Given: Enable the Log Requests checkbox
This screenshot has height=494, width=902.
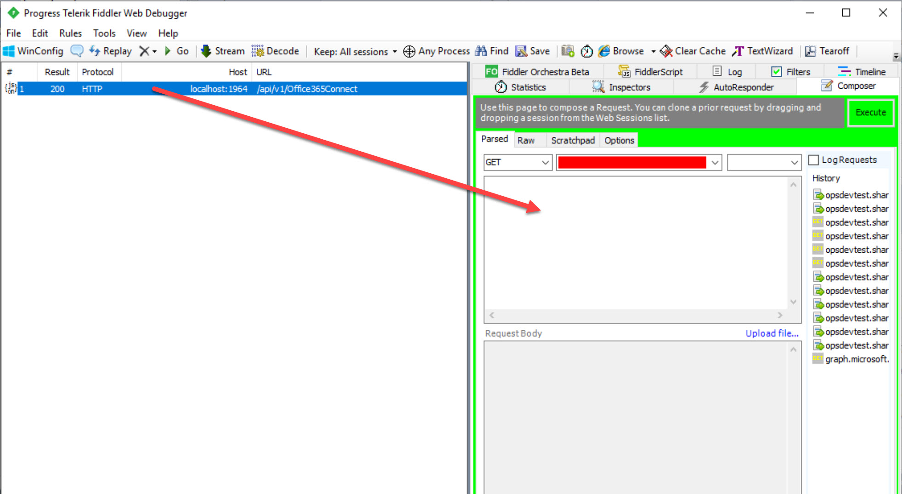Looking at the screenshot, I should [813, 160].
